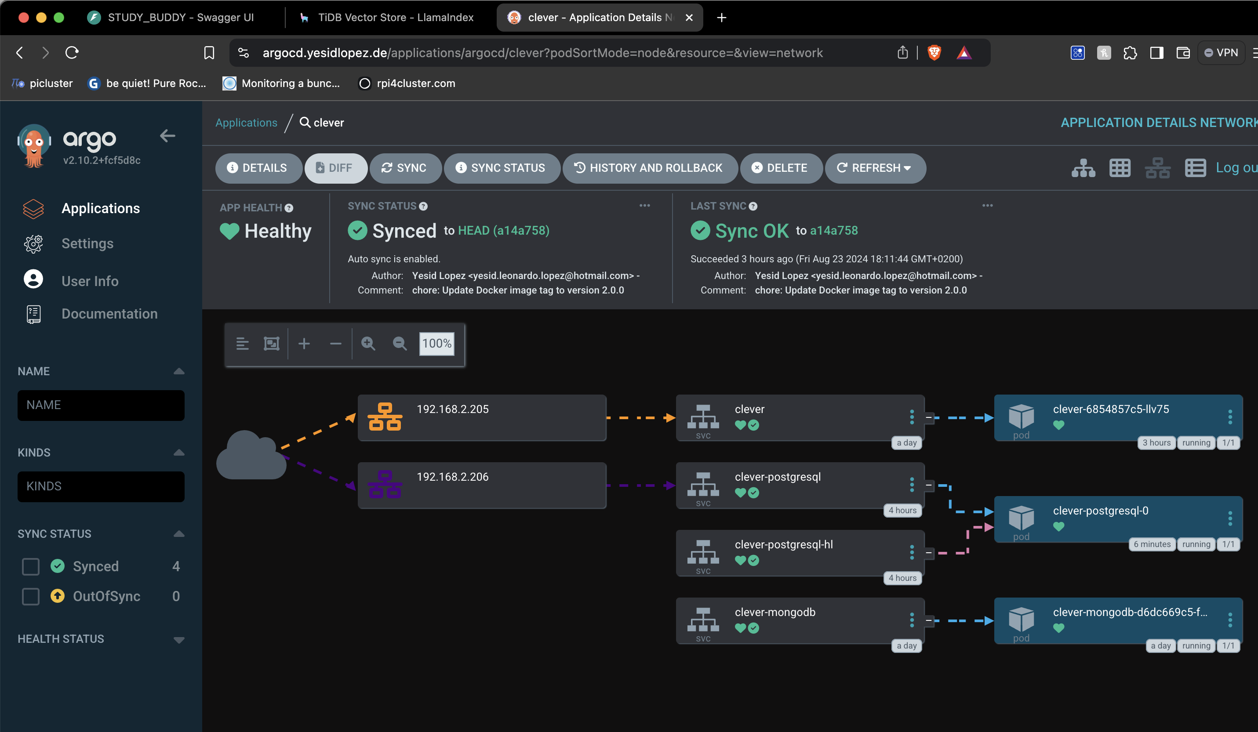The width and height of the screenshot is (1258, 732).
Task: Check the OutOfSync filter checkbox
Action: [31, 596]
